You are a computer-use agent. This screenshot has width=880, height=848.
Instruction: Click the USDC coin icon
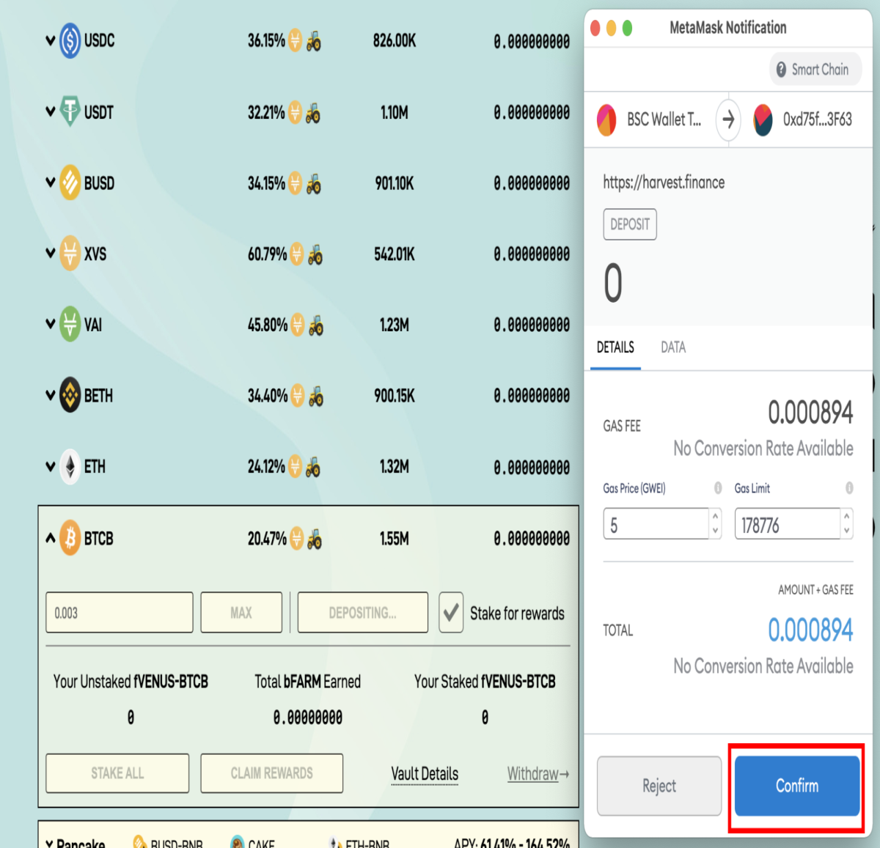pos(70,40)
